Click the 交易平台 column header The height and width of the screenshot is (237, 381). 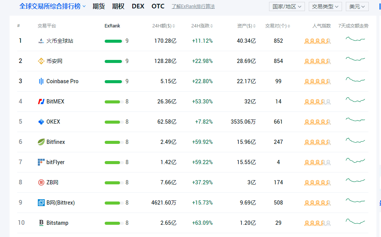tap(47, 26)
